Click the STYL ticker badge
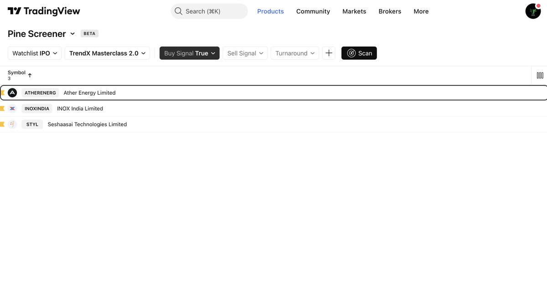Screen dimensions: 547x307 [32, 124]
